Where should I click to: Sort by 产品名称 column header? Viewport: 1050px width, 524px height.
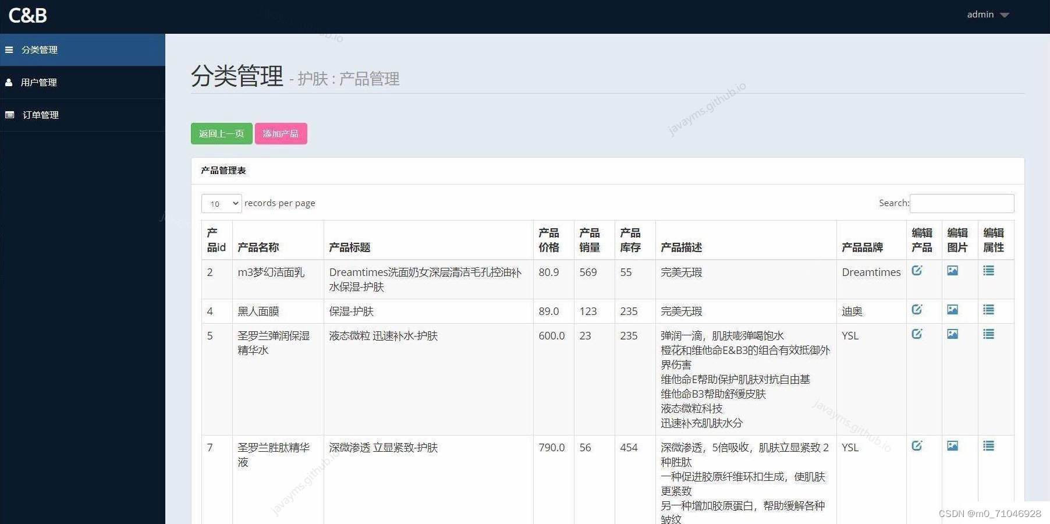tap(278, 240)
